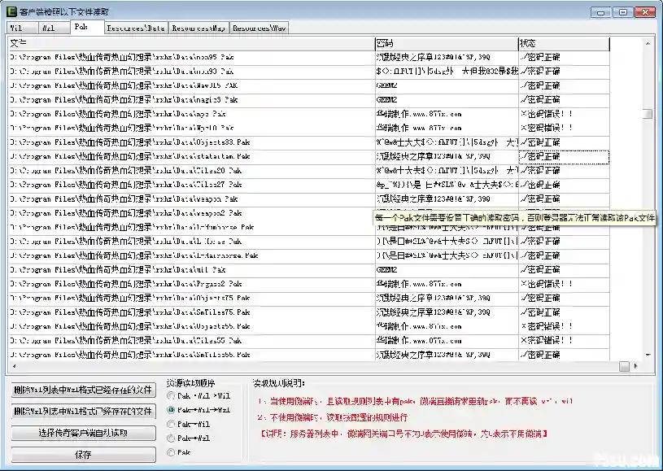Select the L-Hairhorse.Pak file row
Viewport: 663px width, 471px height.
309,255
